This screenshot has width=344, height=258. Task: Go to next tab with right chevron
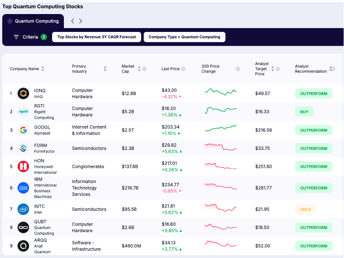(x=81, y=21)
